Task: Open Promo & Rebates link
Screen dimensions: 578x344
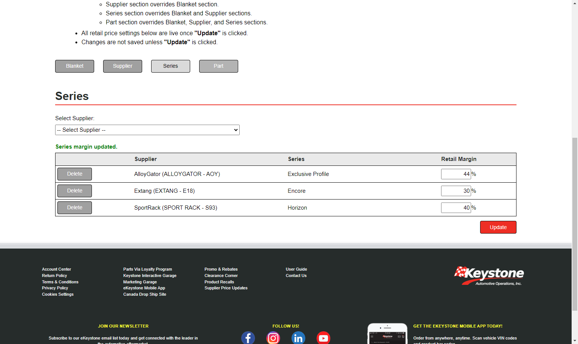Action: click(x=221, y=269)
